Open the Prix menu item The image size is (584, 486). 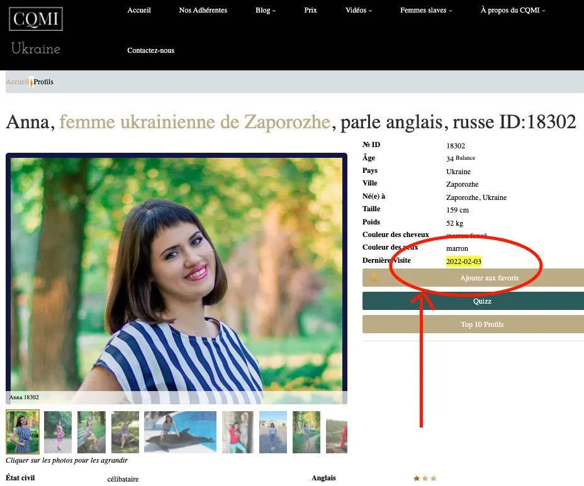pos(310,11)
